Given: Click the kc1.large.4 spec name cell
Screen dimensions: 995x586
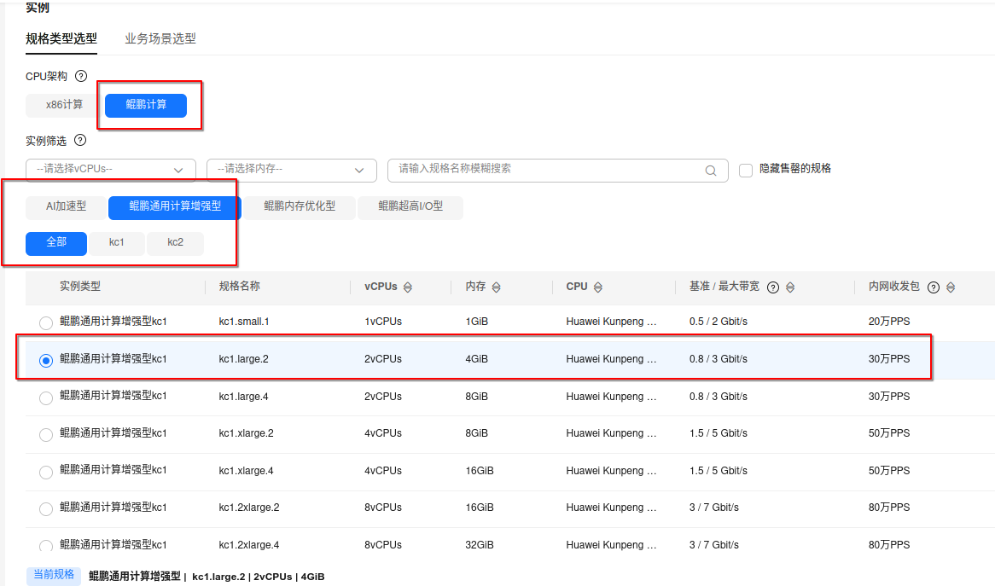Looking at the screenshot, I should 244,397.
